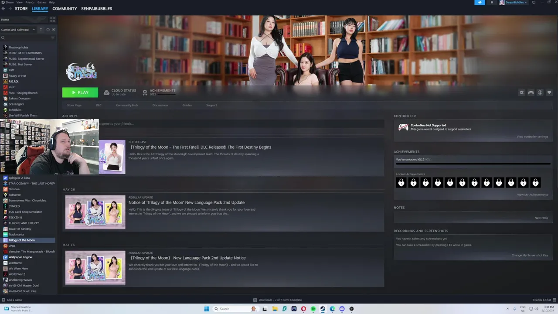Open the May 16 Language Pack notice thumbnail
Viewport: 558px width, 314px height.
[95, 268]
